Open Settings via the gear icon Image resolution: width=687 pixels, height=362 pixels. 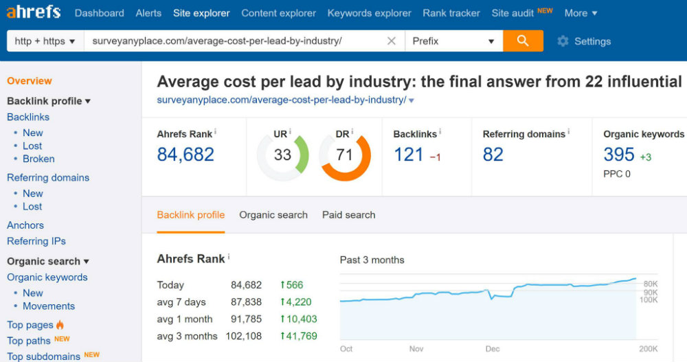coord(563,41)
